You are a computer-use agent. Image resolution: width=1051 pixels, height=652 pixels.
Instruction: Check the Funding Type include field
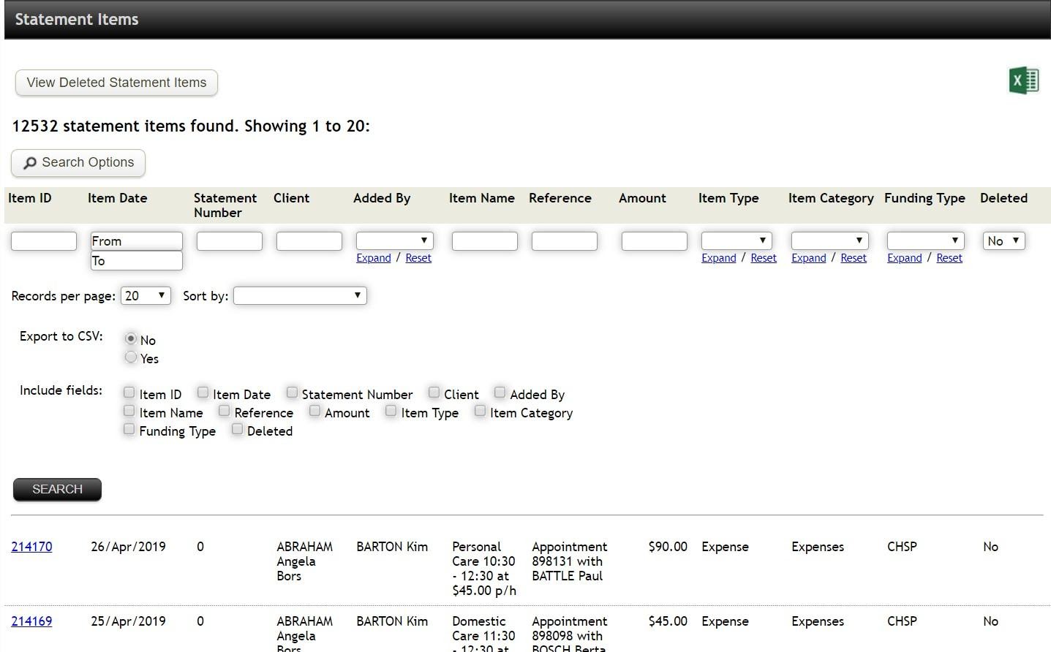(x=129, y=429)
